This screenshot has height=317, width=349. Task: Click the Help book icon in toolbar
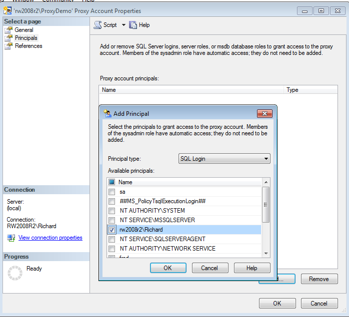pos(133,25)
